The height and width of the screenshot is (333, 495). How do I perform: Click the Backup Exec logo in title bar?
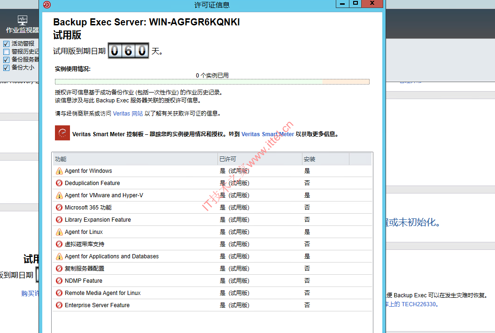click(47, 4)
